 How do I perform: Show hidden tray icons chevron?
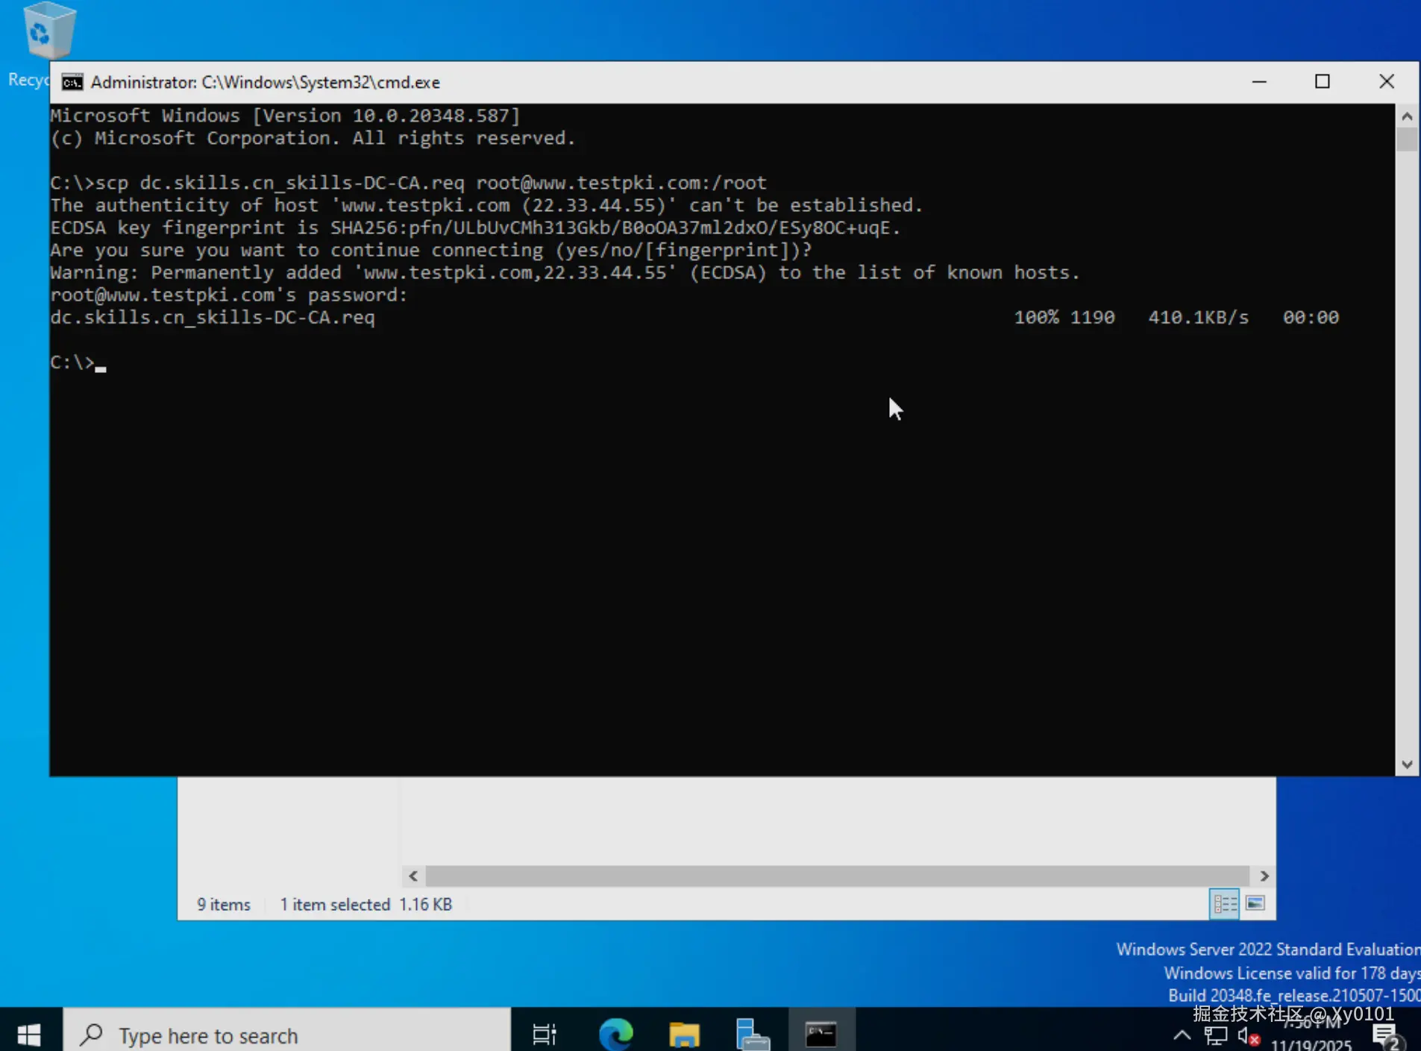pyautogui.click(x=1182, y=1035)
